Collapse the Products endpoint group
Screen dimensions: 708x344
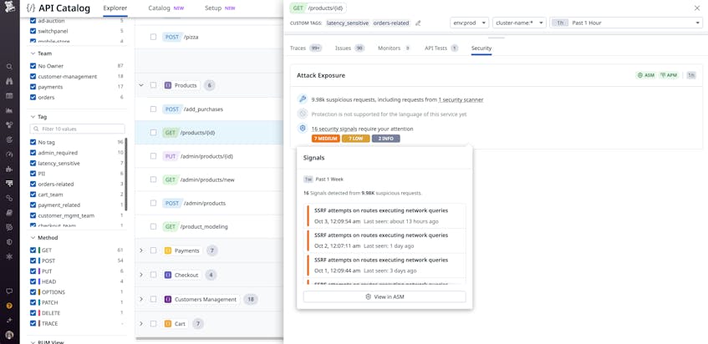point(141,85)
